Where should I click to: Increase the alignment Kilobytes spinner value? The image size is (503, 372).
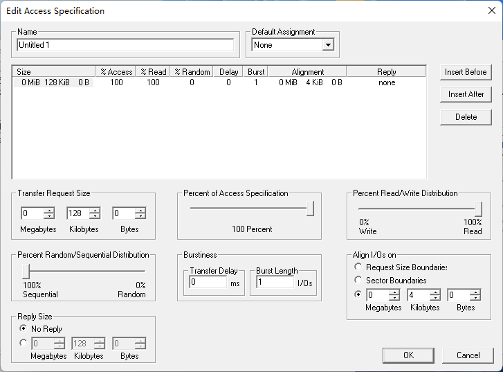[435, 292]
